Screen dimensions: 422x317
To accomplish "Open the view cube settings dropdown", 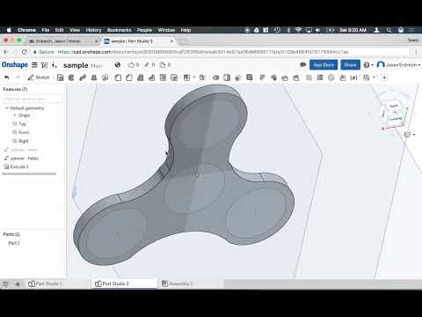I will pos(410,135).
